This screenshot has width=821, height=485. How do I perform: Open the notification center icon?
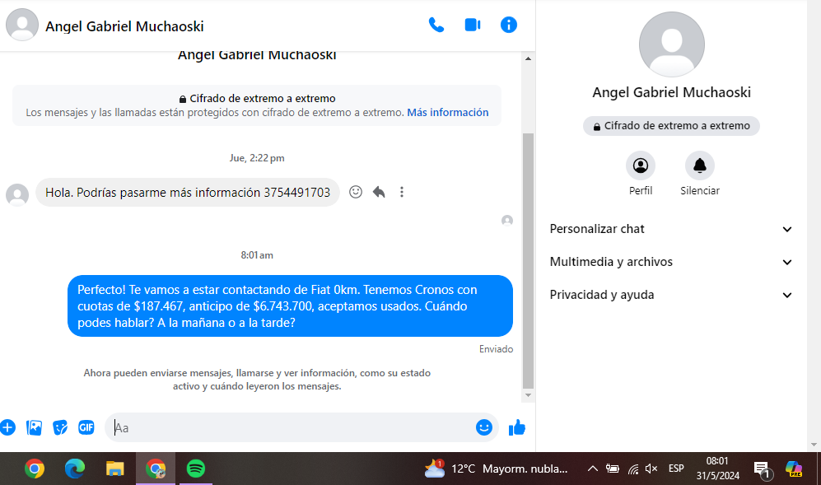pos(763,470)
